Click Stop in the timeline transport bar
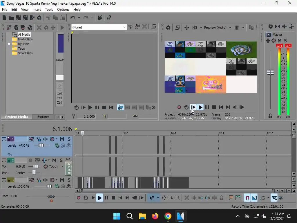This screenshot has width=297, height=223. click(x=113, y=198)
